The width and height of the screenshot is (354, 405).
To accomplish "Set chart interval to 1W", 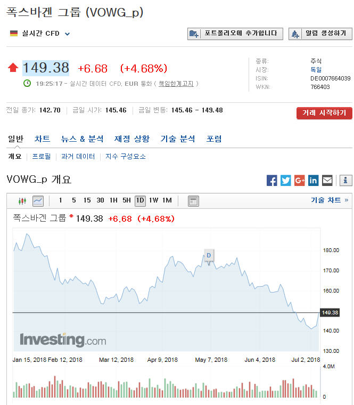I will [154, 201].
